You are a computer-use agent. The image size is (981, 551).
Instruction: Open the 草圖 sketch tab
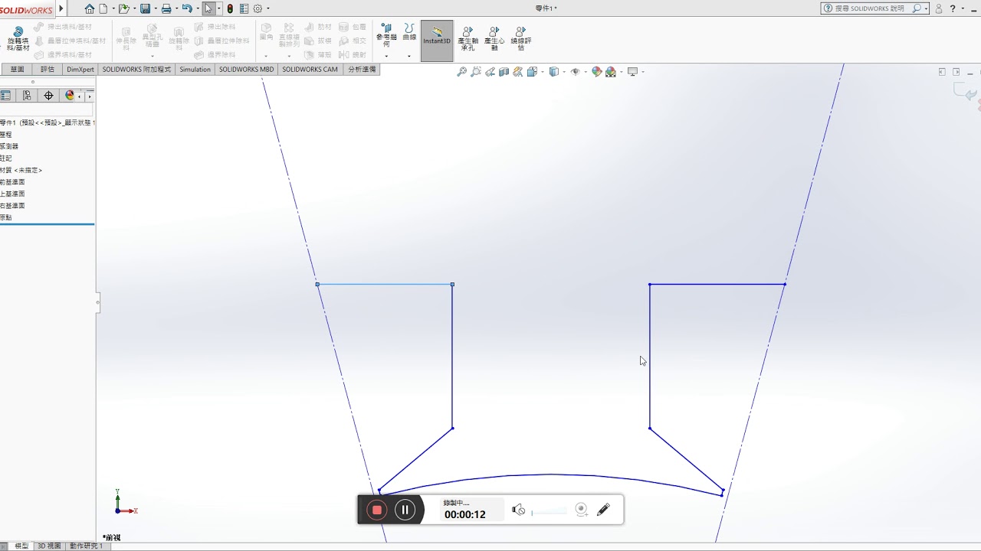[x=17, y=69]
